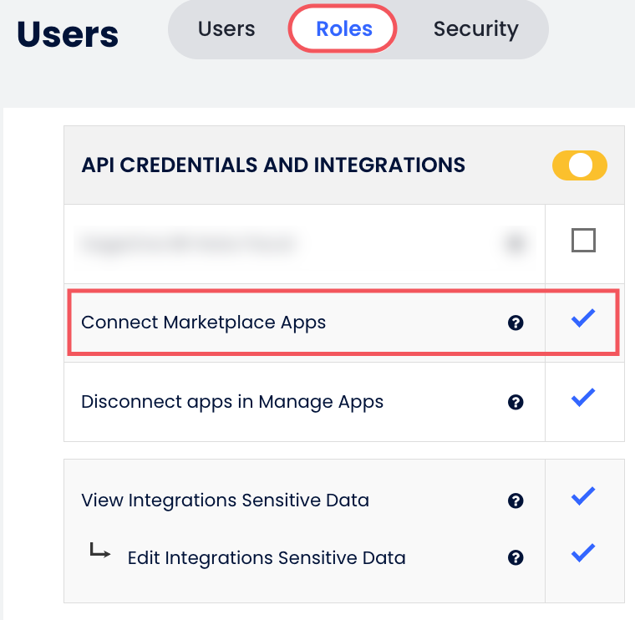The image size is (635, 620).
Task: Open help for Connect Marketplace Apps
Action: (516, 323)
